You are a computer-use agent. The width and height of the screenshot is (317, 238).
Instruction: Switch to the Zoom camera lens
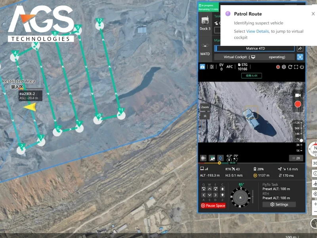point(205,107)
